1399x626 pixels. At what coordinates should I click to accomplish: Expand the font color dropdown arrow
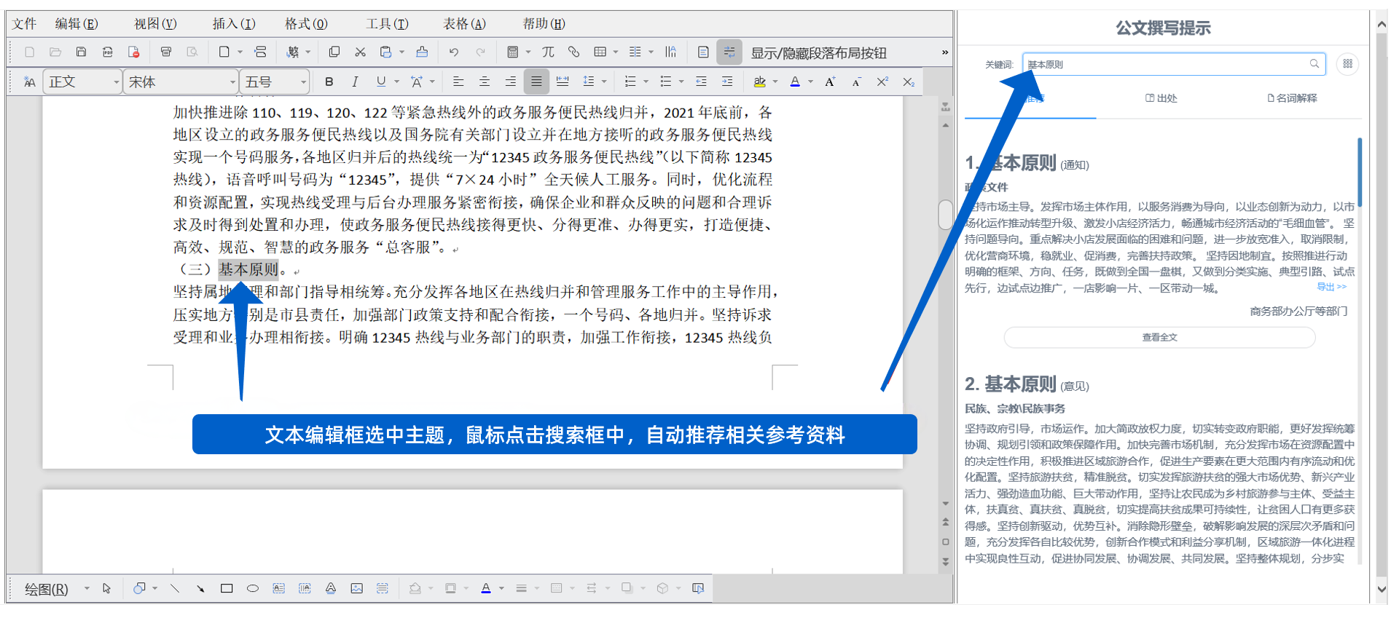(810, 82)
